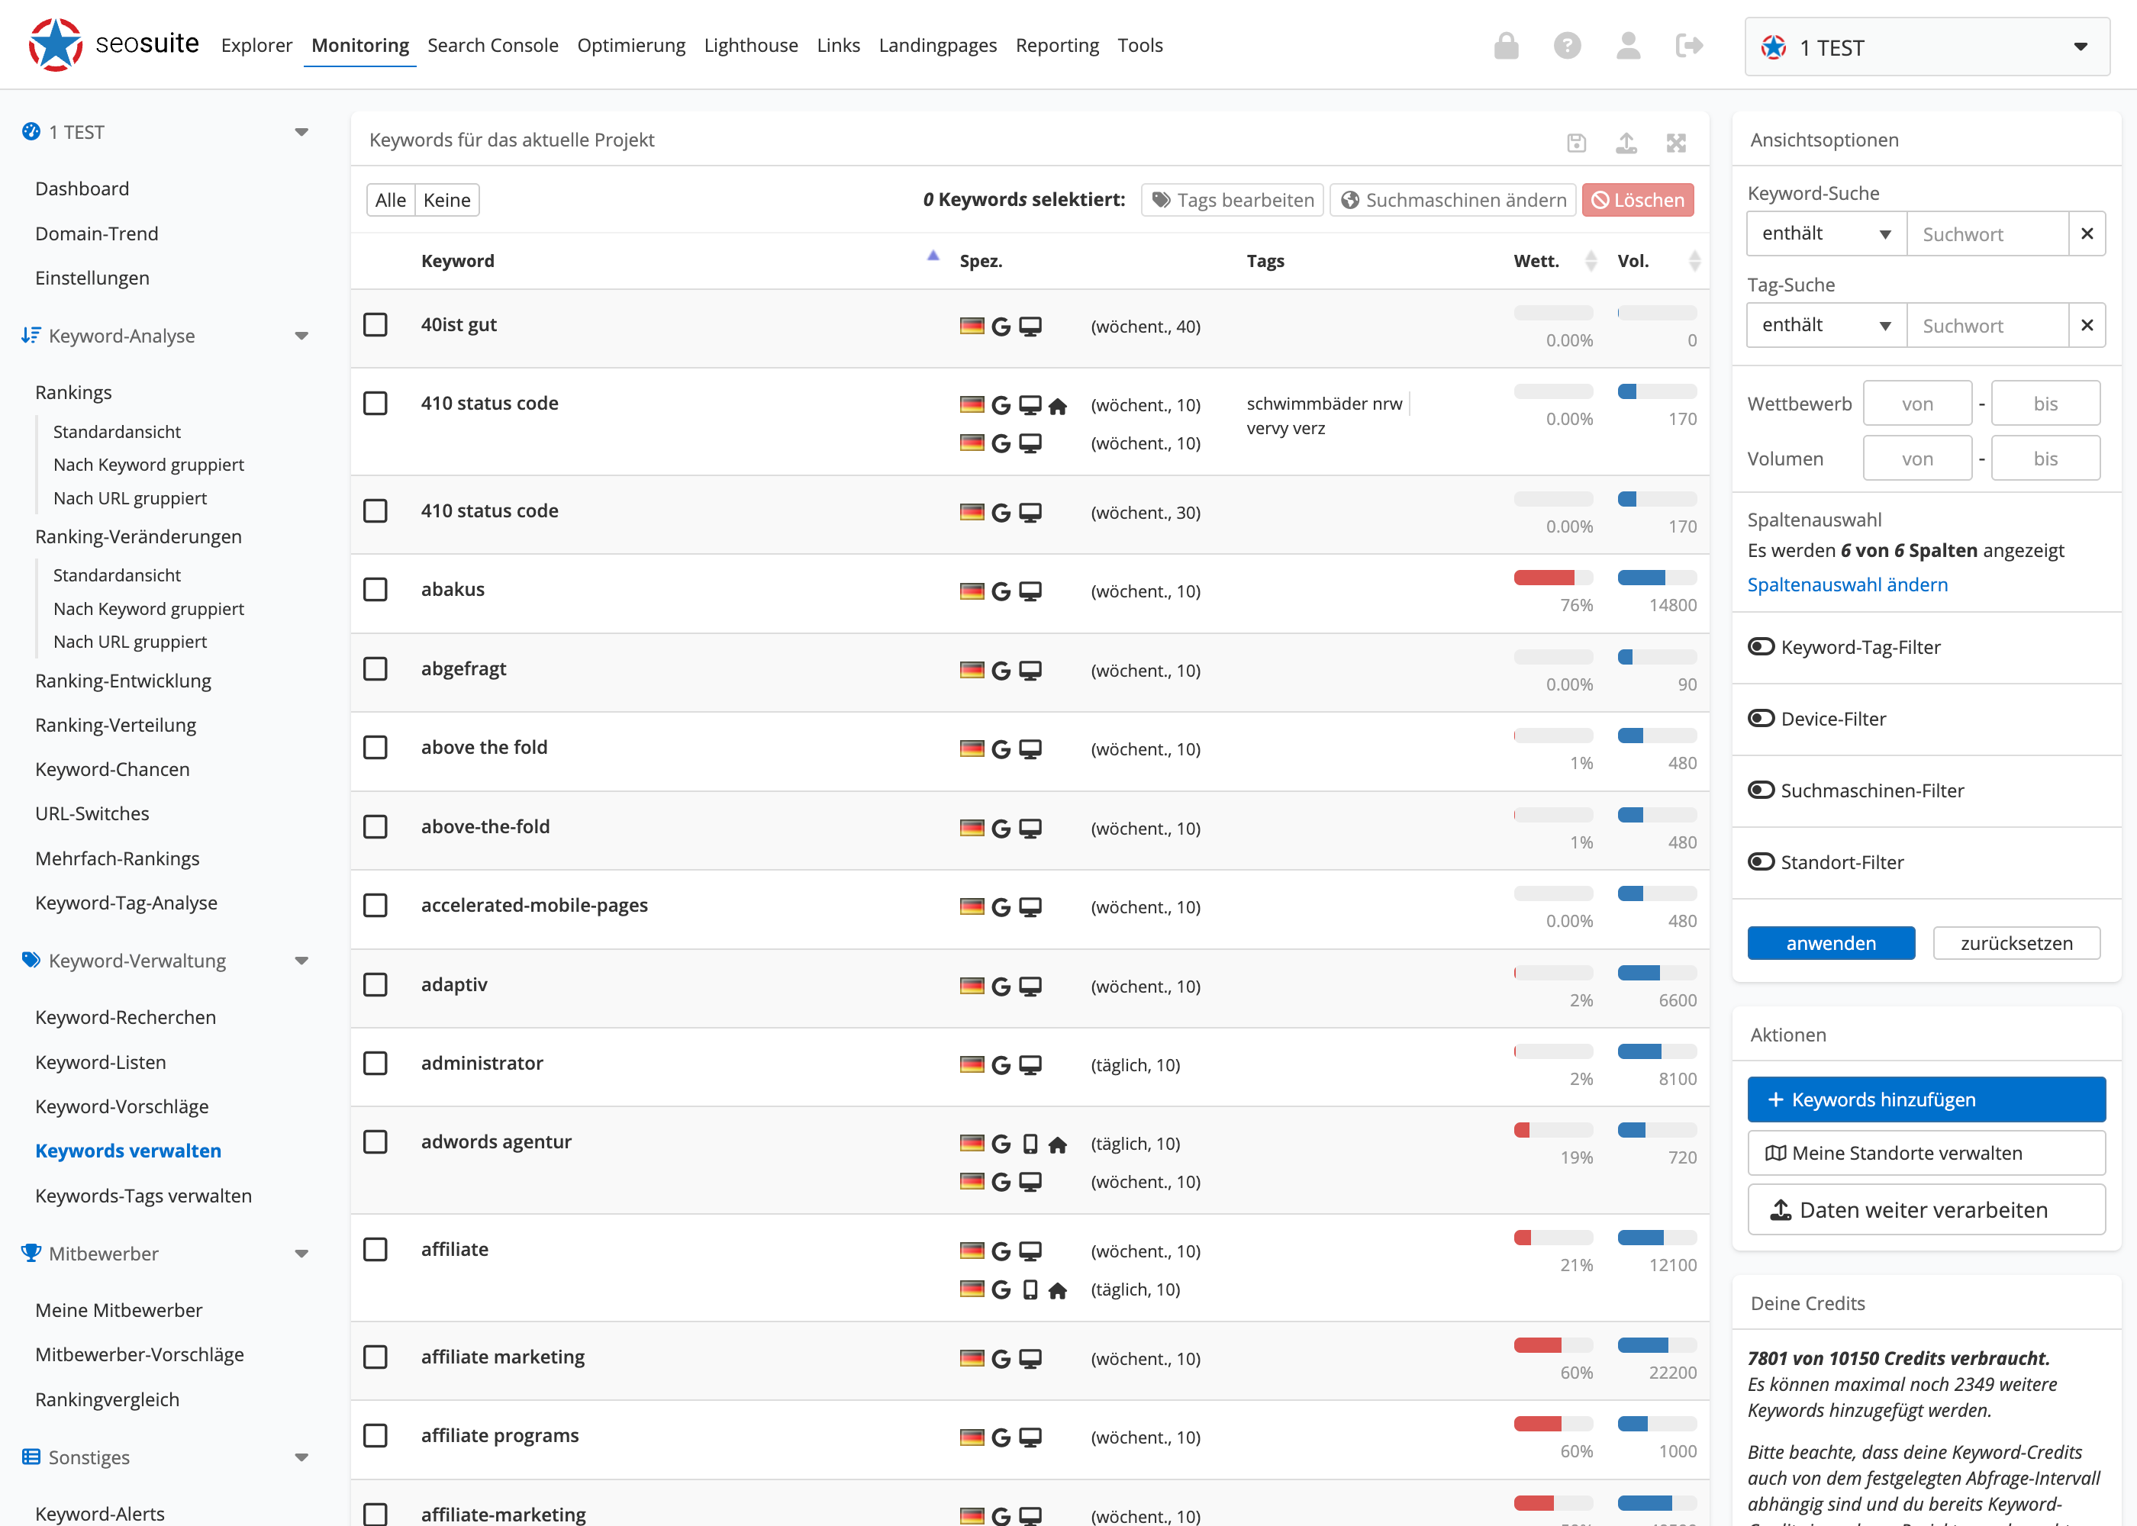Click the lock icon in header
This screenshot has width=2137, height=1526.
tap(1506, 45)
